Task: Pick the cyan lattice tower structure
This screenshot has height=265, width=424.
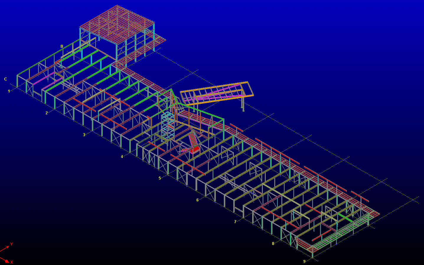Action: (x=168, y=125)
